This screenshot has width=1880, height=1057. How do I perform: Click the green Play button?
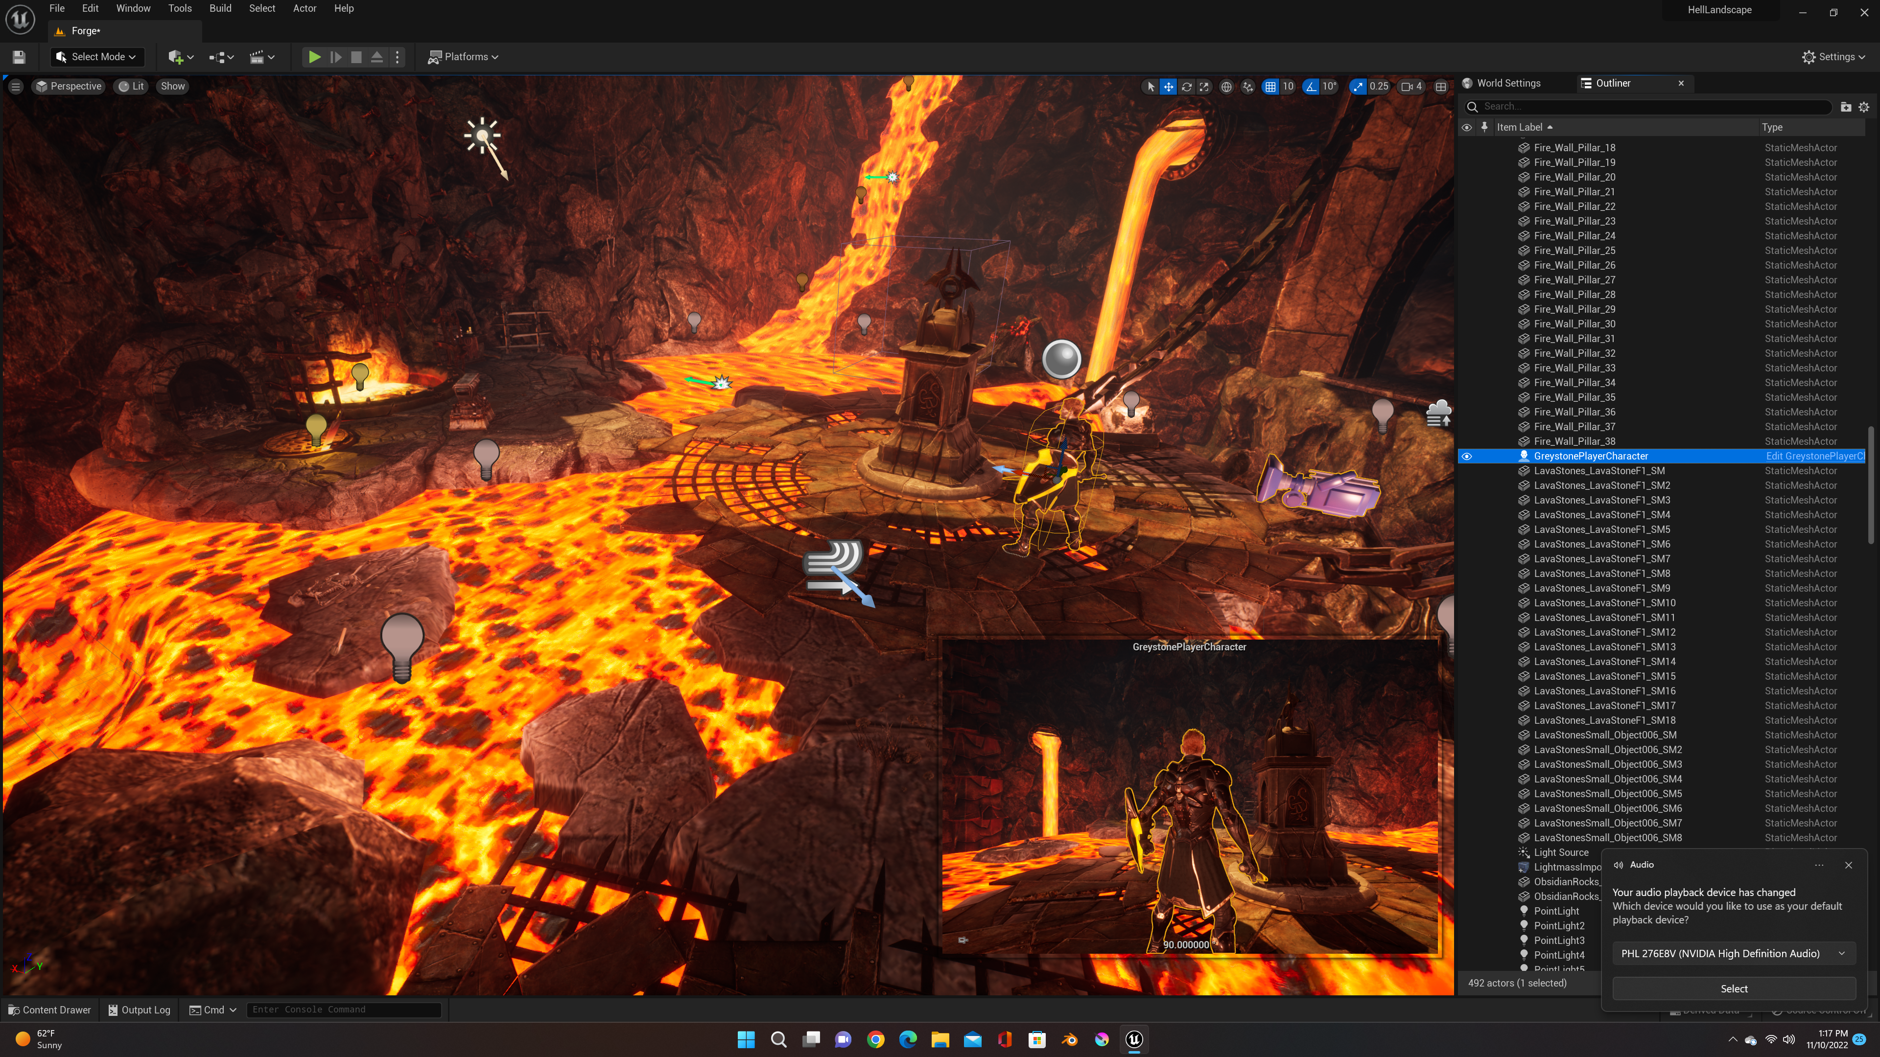pyautogui.click(x=314, y=57)
